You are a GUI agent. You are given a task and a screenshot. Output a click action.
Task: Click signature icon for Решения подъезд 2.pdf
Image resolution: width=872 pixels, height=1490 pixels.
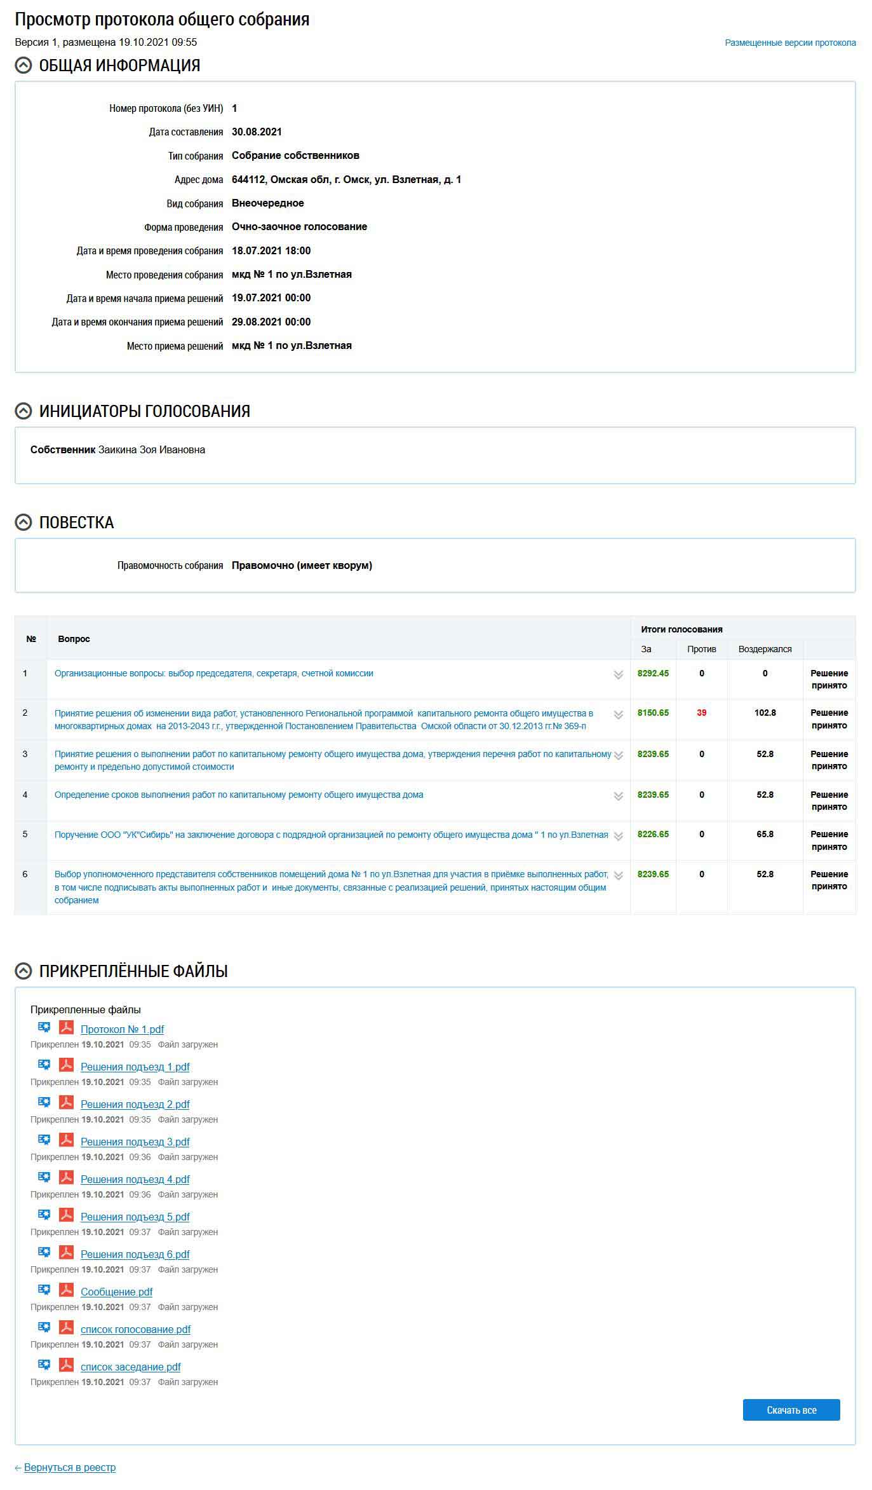click(x=44, y=1102)
